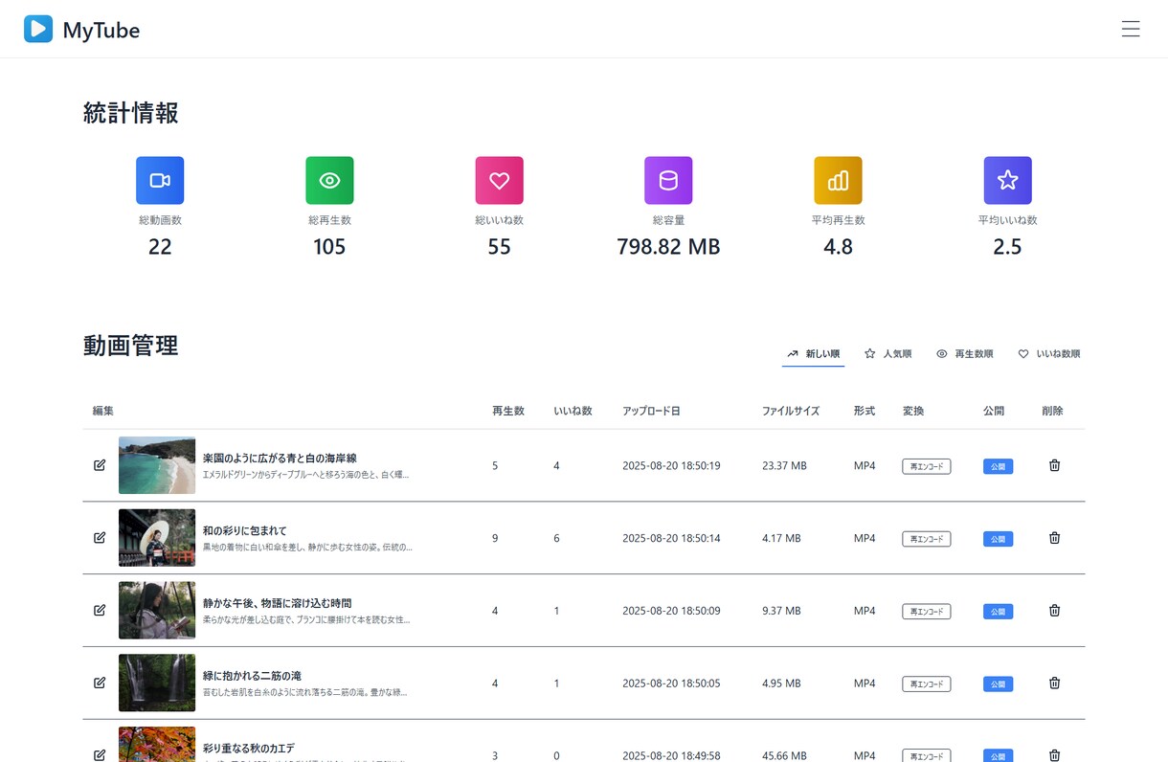Re-encode the 緑に抱かれる二筋の滝 video

coord(926,684)
